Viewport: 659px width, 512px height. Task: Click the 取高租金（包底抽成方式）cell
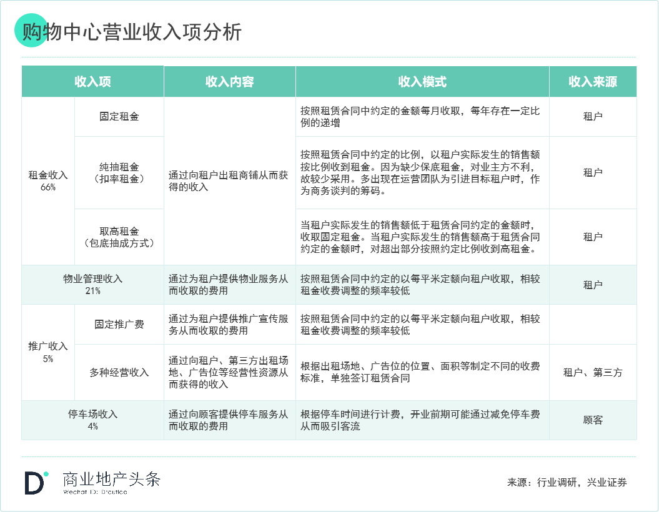[x=119, y=236]
